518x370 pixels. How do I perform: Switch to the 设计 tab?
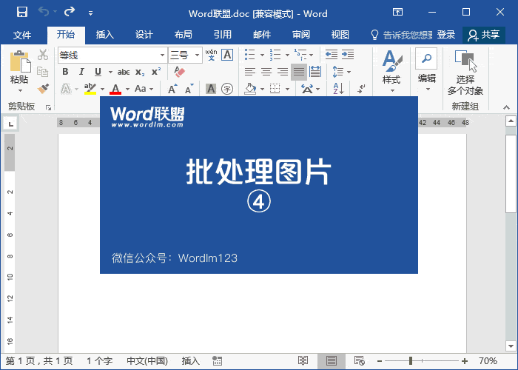click(144, 34)
